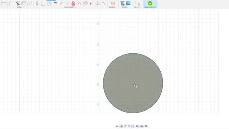Open the Finish Sketch dropdown arrow
Screen dimensions: 229x129
click(x=156, y=7)
